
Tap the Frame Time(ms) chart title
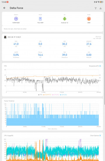coord(9,101)
